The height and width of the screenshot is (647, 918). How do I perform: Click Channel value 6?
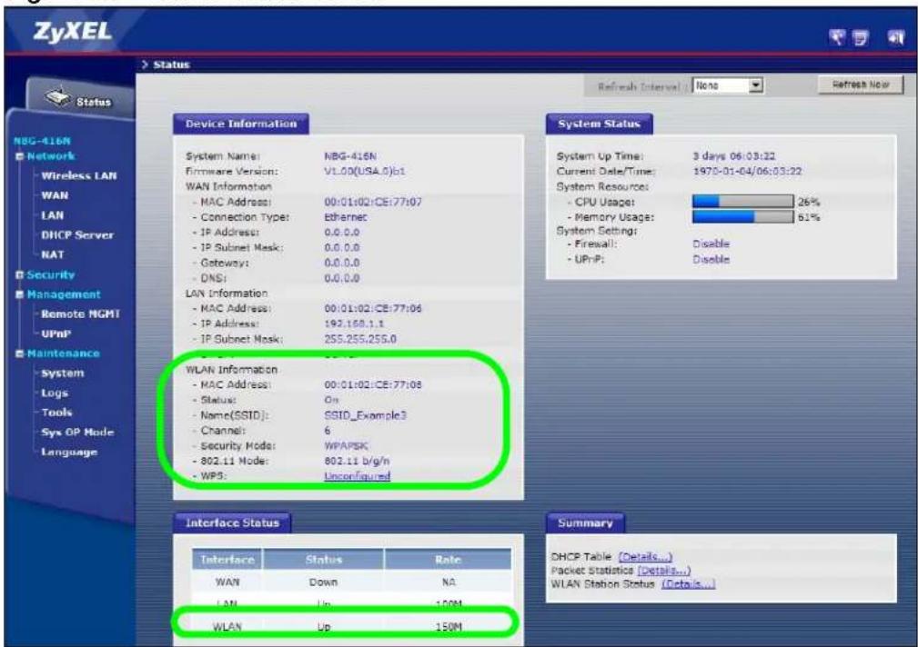click(x=328, y=431)
